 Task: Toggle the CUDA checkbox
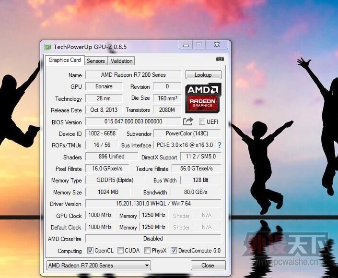click(120, 251)
